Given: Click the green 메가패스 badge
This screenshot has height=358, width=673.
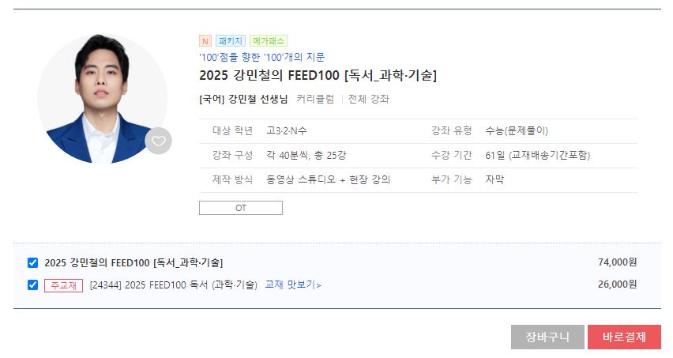Looking at the screenshot, I should point(269,40).
